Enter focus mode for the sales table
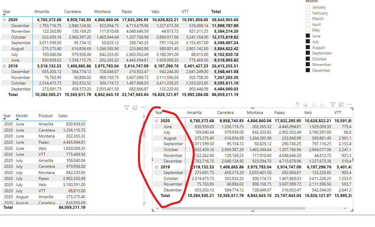 (135, 108)
